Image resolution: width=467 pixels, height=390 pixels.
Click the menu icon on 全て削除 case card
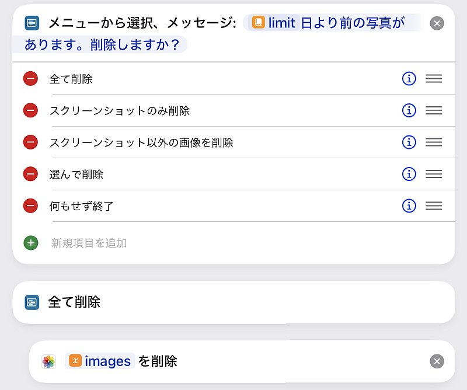pyautogui.click(x=32, y=302)
